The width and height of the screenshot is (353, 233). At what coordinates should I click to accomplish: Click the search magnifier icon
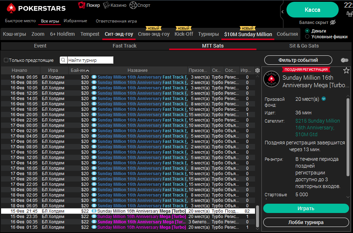[63, 60]
